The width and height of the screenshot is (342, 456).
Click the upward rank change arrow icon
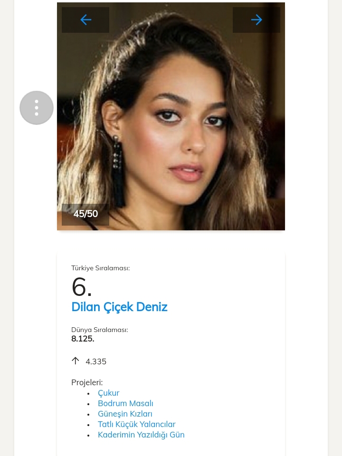pos(76,361)
